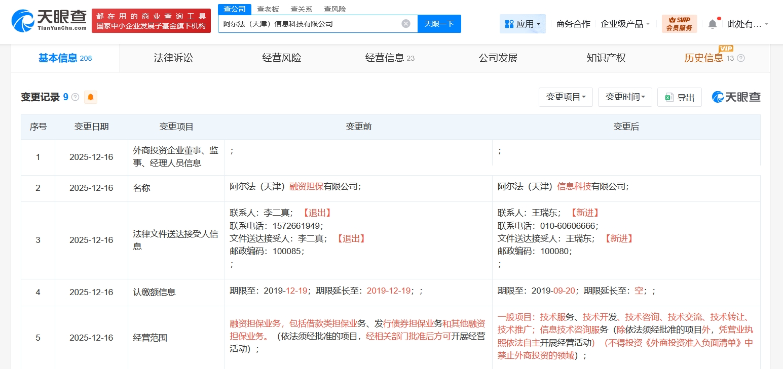The width and height of the screenshot is (783, 369).
Task: Click the red national fund banner
Action: tap(151, 21)
